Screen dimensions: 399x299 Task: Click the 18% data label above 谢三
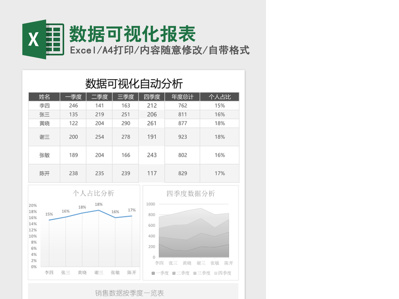[x=99, y=204]
